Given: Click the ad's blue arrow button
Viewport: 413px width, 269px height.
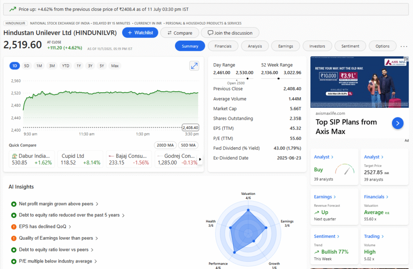Looking at the screenshot, I should coord(397,123).
